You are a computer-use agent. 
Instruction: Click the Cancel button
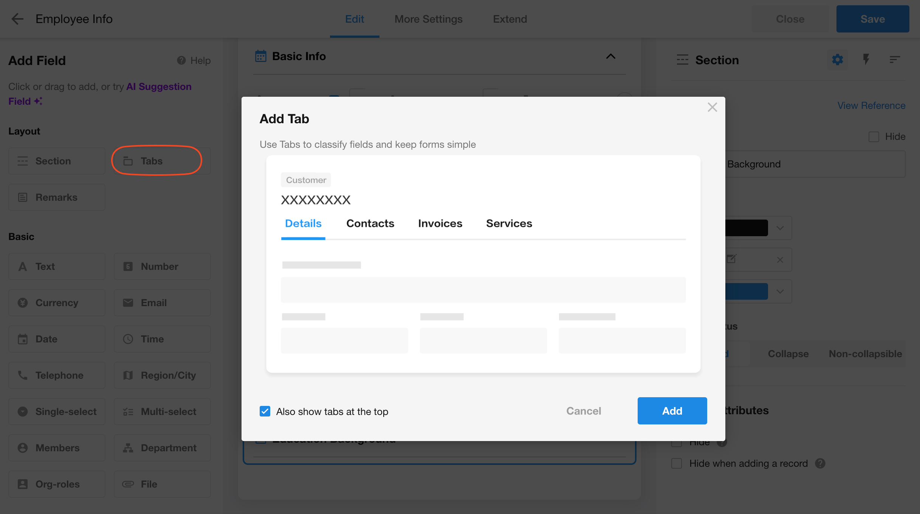click(x=583, y=411)
